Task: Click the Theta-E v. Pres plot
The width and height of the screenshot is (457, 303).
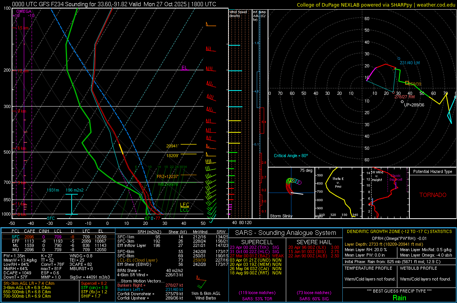Action: click(x=338, y=193)
